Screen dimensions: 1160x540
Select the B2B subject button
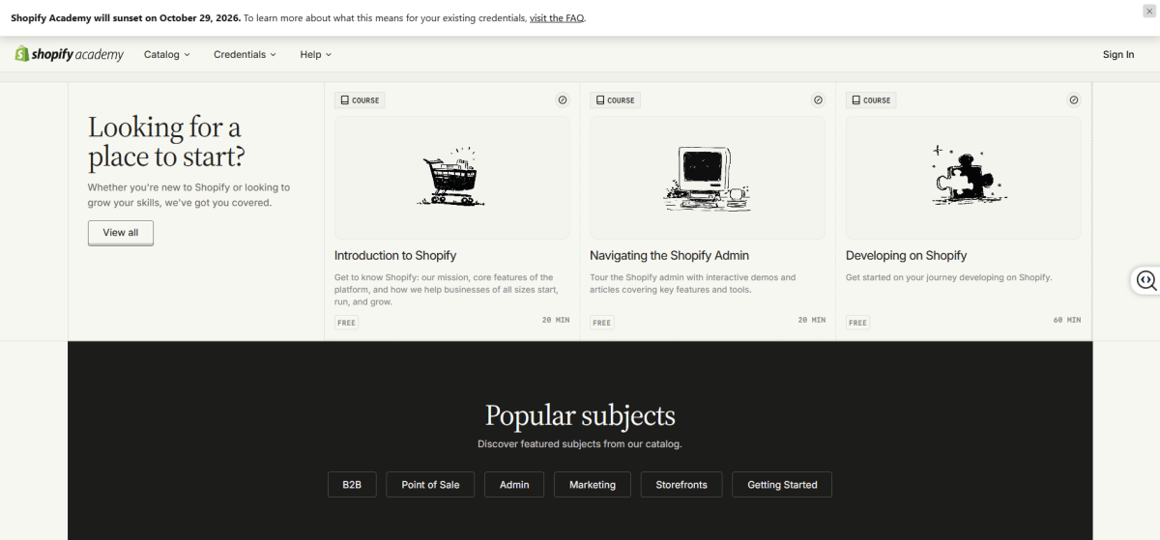click(x=352, y=485)
